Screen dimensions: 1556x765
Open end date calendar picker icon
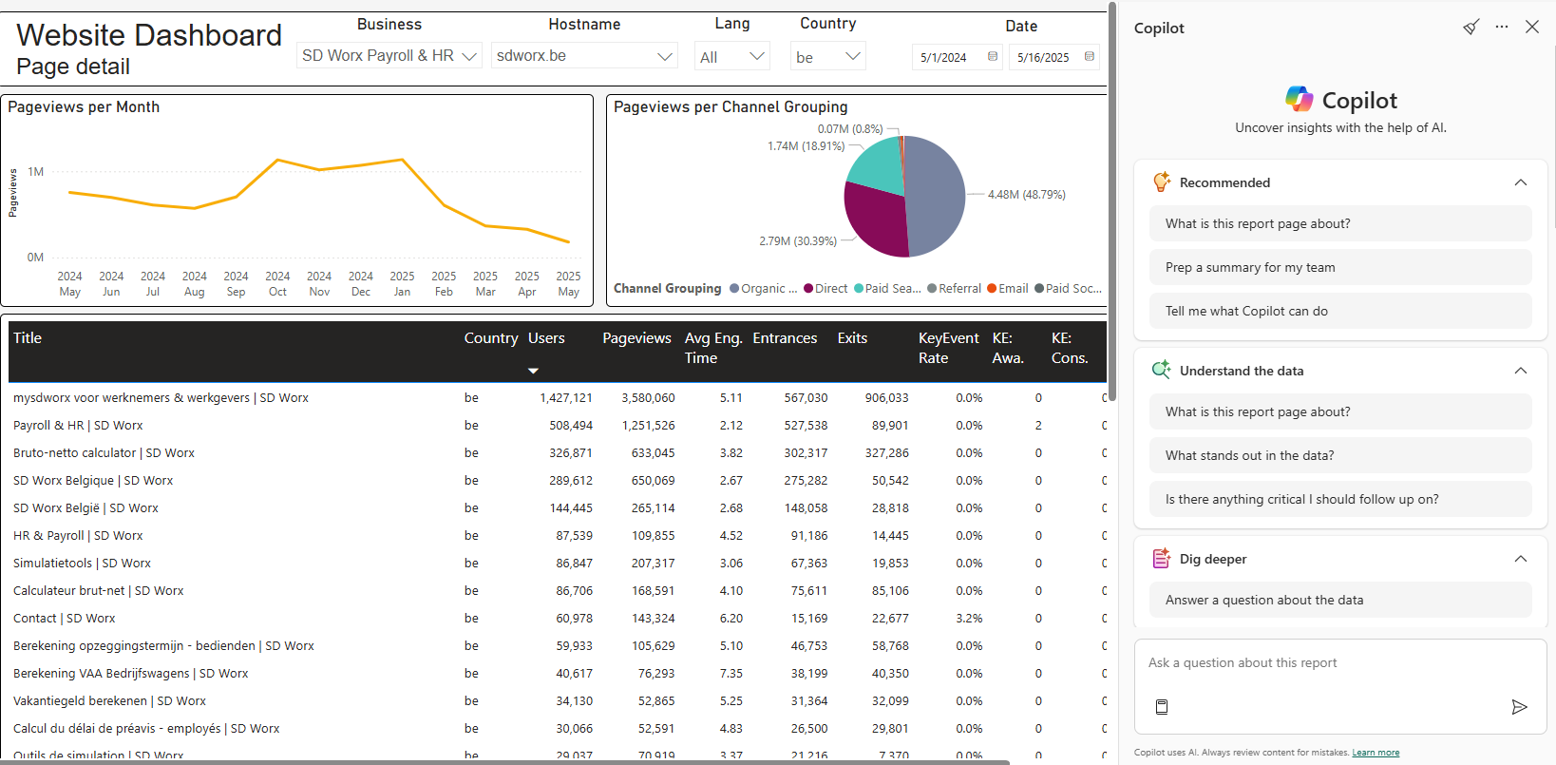(1090, 57)
